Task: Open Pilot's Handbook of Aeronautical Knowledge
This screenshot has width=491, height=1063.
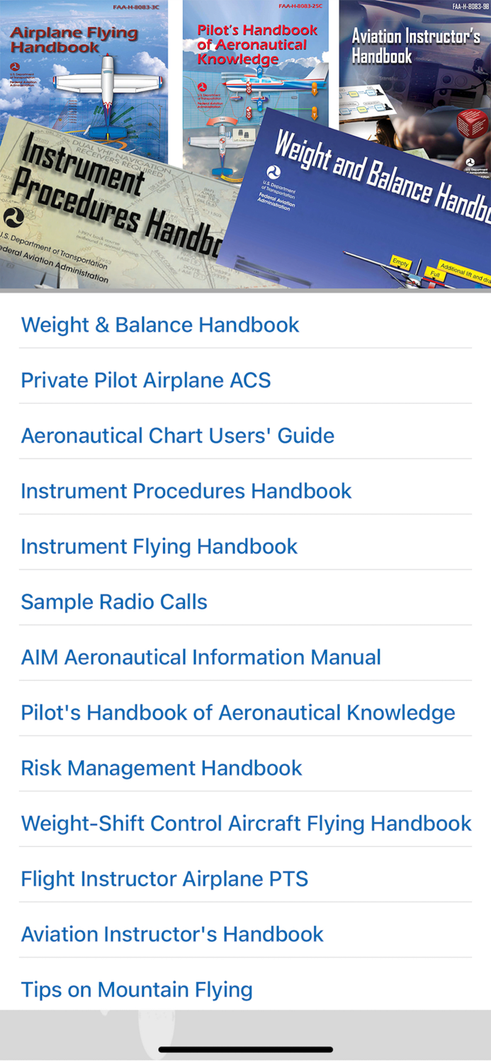Action: click(238, 712)
